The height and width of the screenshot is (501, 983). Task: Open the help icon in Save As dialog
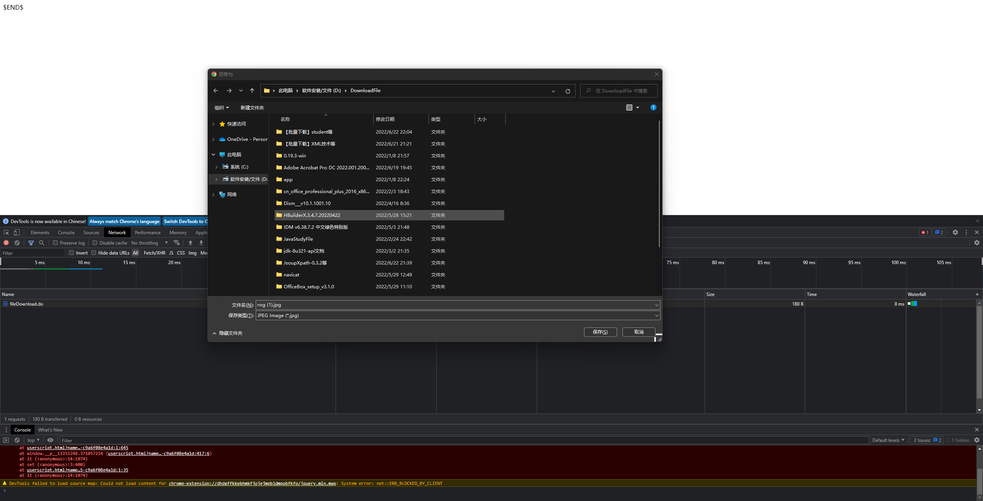(x=653, y=107)
